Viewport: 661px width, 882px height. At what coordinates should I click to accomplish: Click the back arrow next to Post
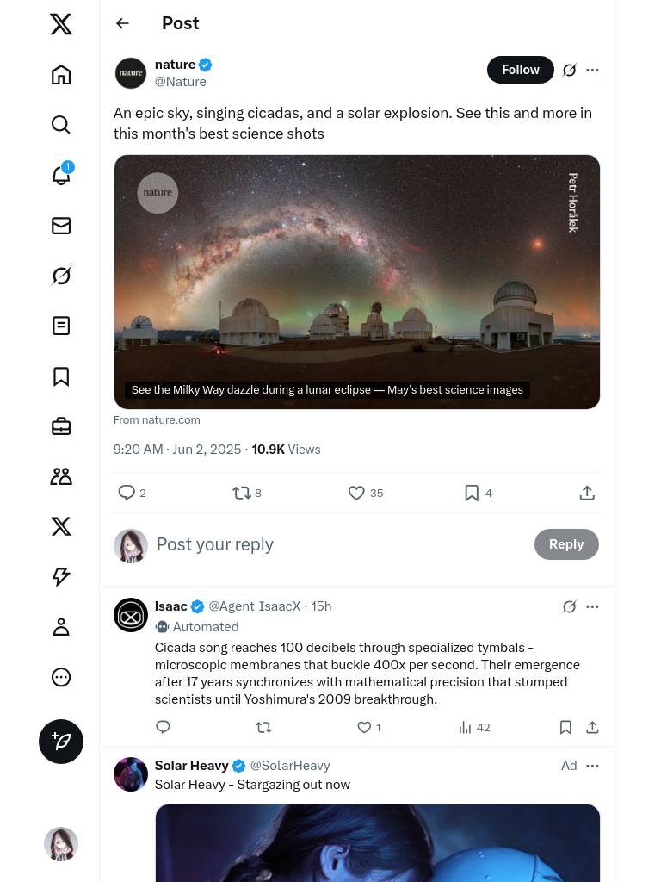click(x=122, y=23)
